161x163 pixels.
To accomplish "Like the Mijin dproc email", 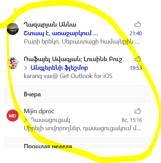I will (x=138, y=111).
